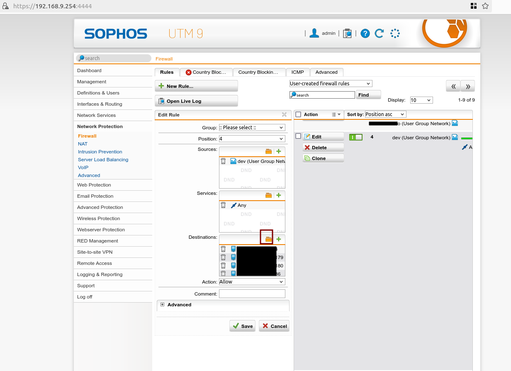
Task: Open folder icon in Destinations box
Action: (x=268, y=239)
